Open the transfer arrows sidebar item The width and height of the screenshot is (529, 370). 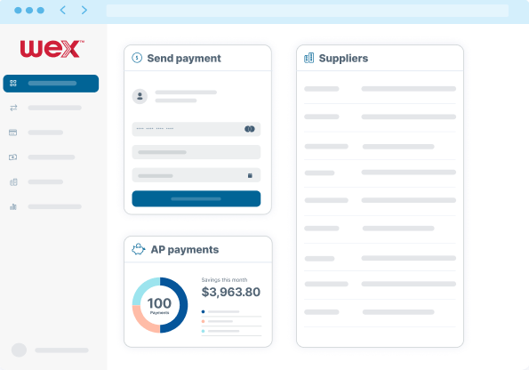click(x=13, y=108)
